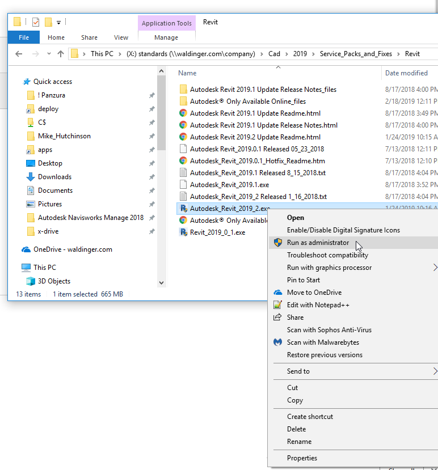This screenshot has height=470, width=438.
Task: Click Chrome icon of 2019.1 Update Readme.html
Action: (183, 113)
